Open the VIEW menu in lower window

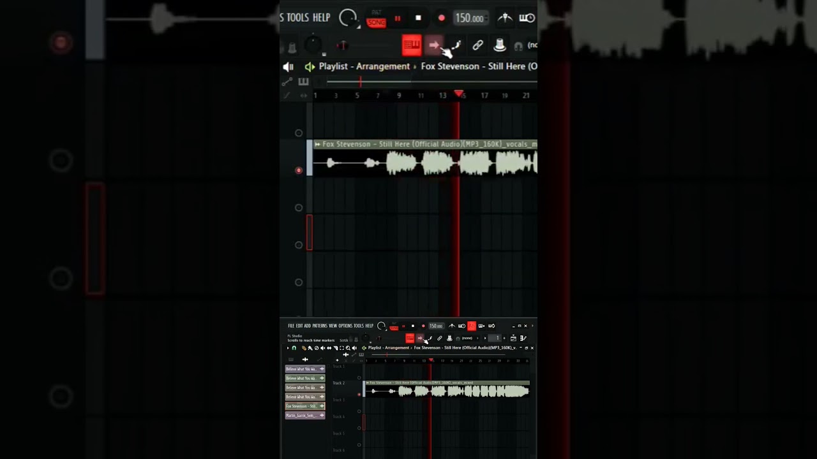pyautogui.click(x=333, y=326)
